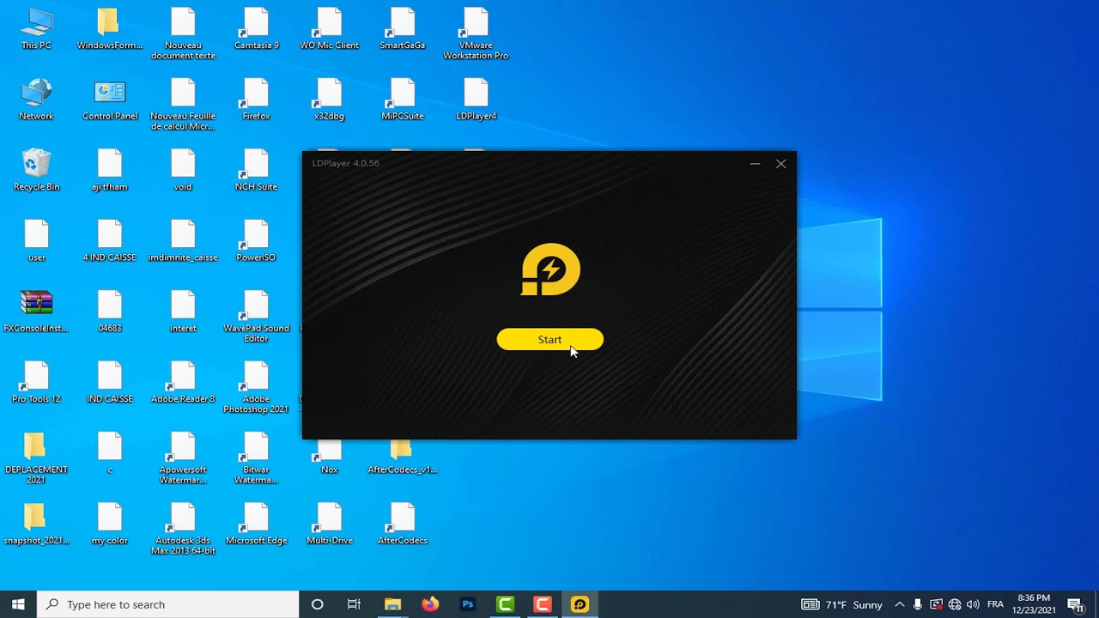1099x618 pixels.
Task: Select the 04683 desktop file
Action: pos(110,312)
